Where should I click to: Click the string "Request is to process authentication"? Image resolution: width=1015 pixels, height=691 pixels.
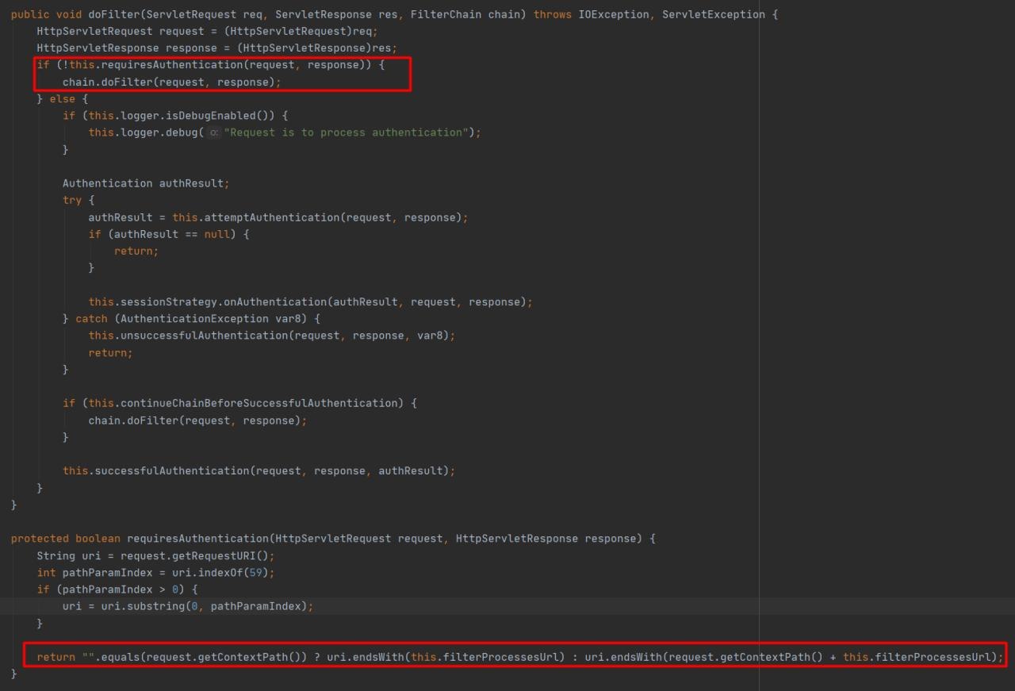pos(346,132)
